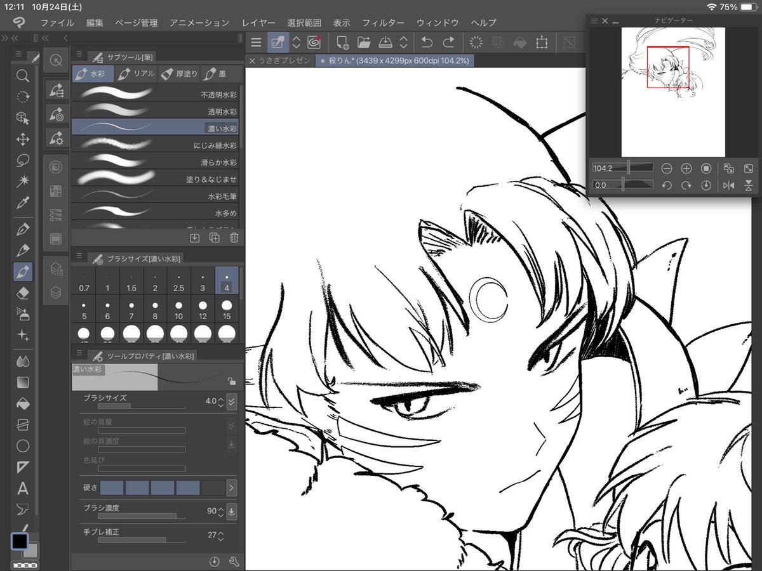Select the Zoom magnifier tool
The height and width of the screenshot is (571, 762).
click(x=23, y=76)
